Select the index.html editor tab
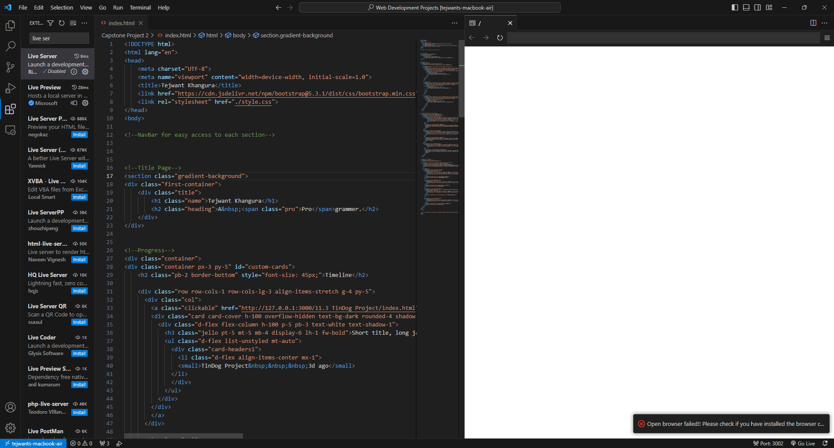This screenshot has height=448, width=834. click(121, 23)
